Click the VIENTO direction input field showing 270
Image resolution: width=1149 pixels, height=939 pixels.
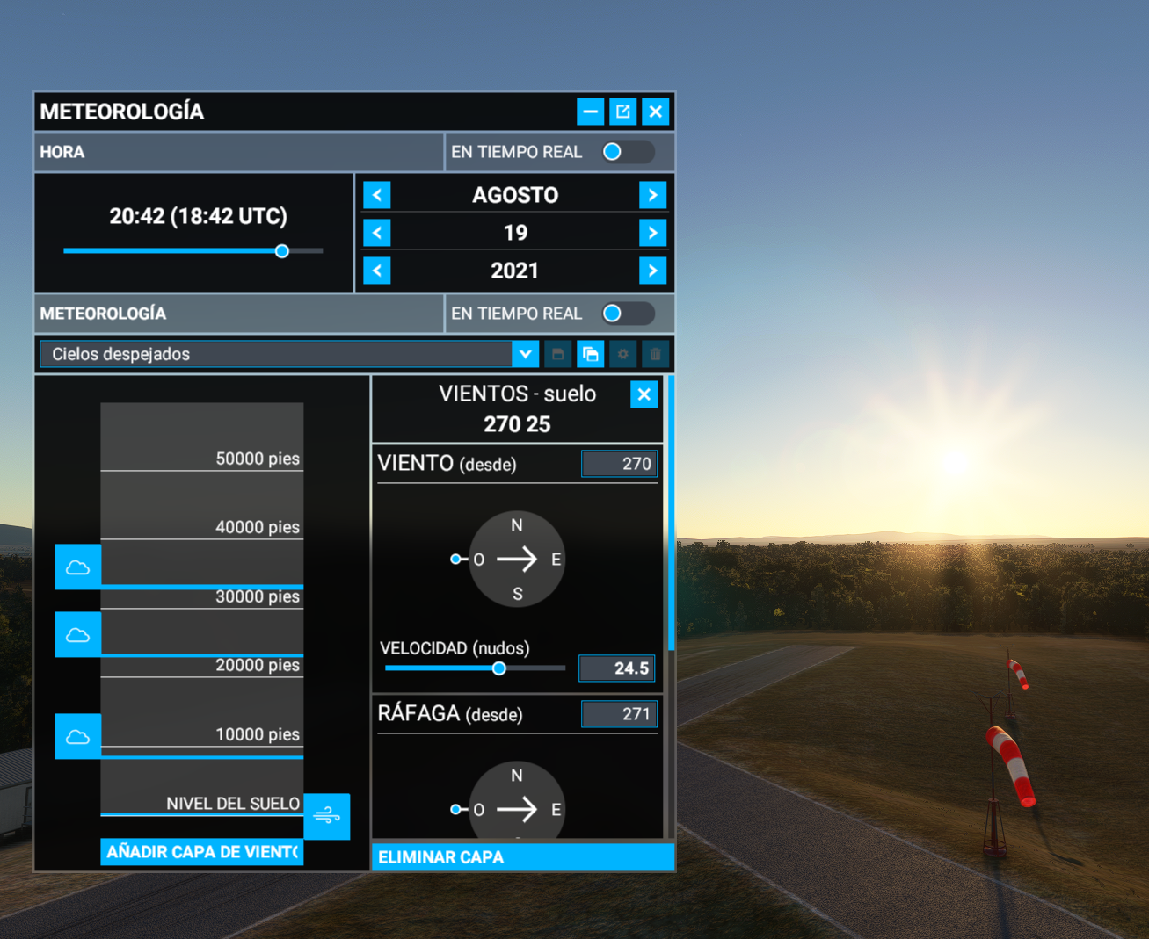coord(619,464)
